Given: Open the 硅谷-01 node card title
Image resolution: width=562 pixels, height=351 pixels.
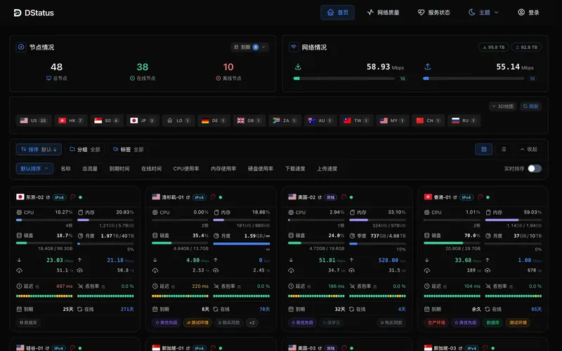Looking at the screenshot, I should 34,348.
